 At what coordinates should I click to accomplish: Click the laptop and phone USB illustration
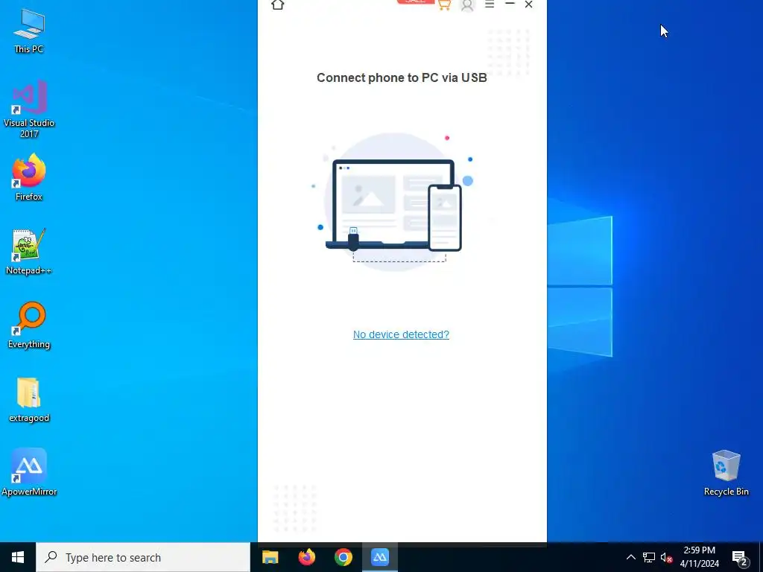click(x=393, y=201)
